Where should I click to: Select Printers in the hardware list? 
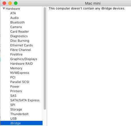16,91
